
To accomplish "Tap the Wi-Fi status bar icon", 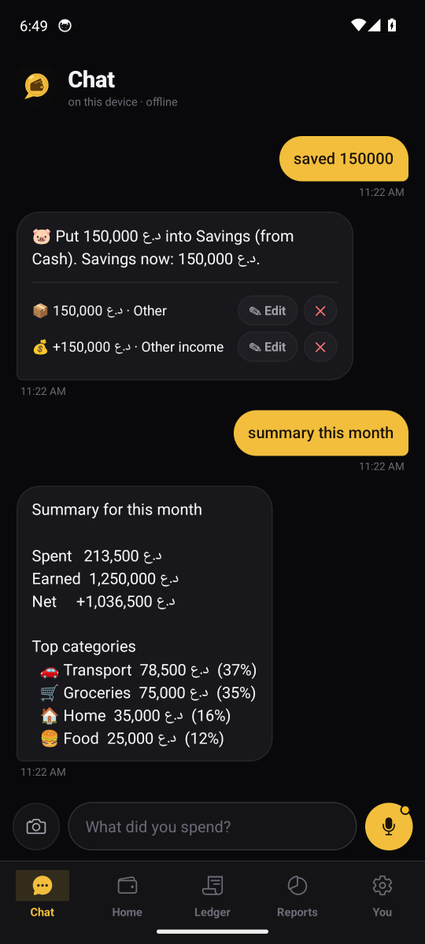I will tap(359, 25).
